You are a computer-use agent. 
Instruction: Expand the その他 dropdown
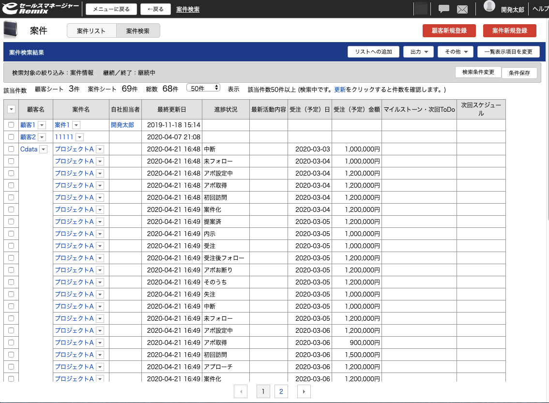point(455,52)
